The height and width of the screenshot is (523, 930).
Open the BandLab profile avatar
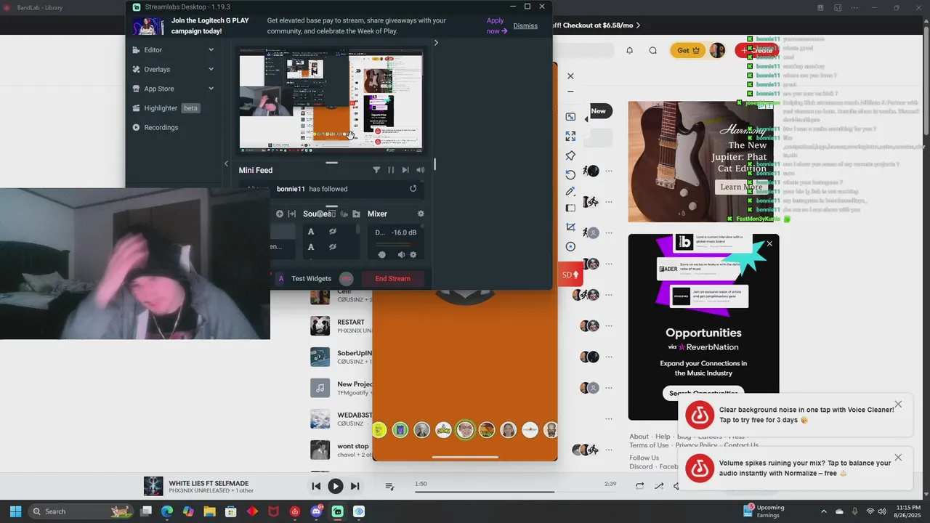coord(717,50)
